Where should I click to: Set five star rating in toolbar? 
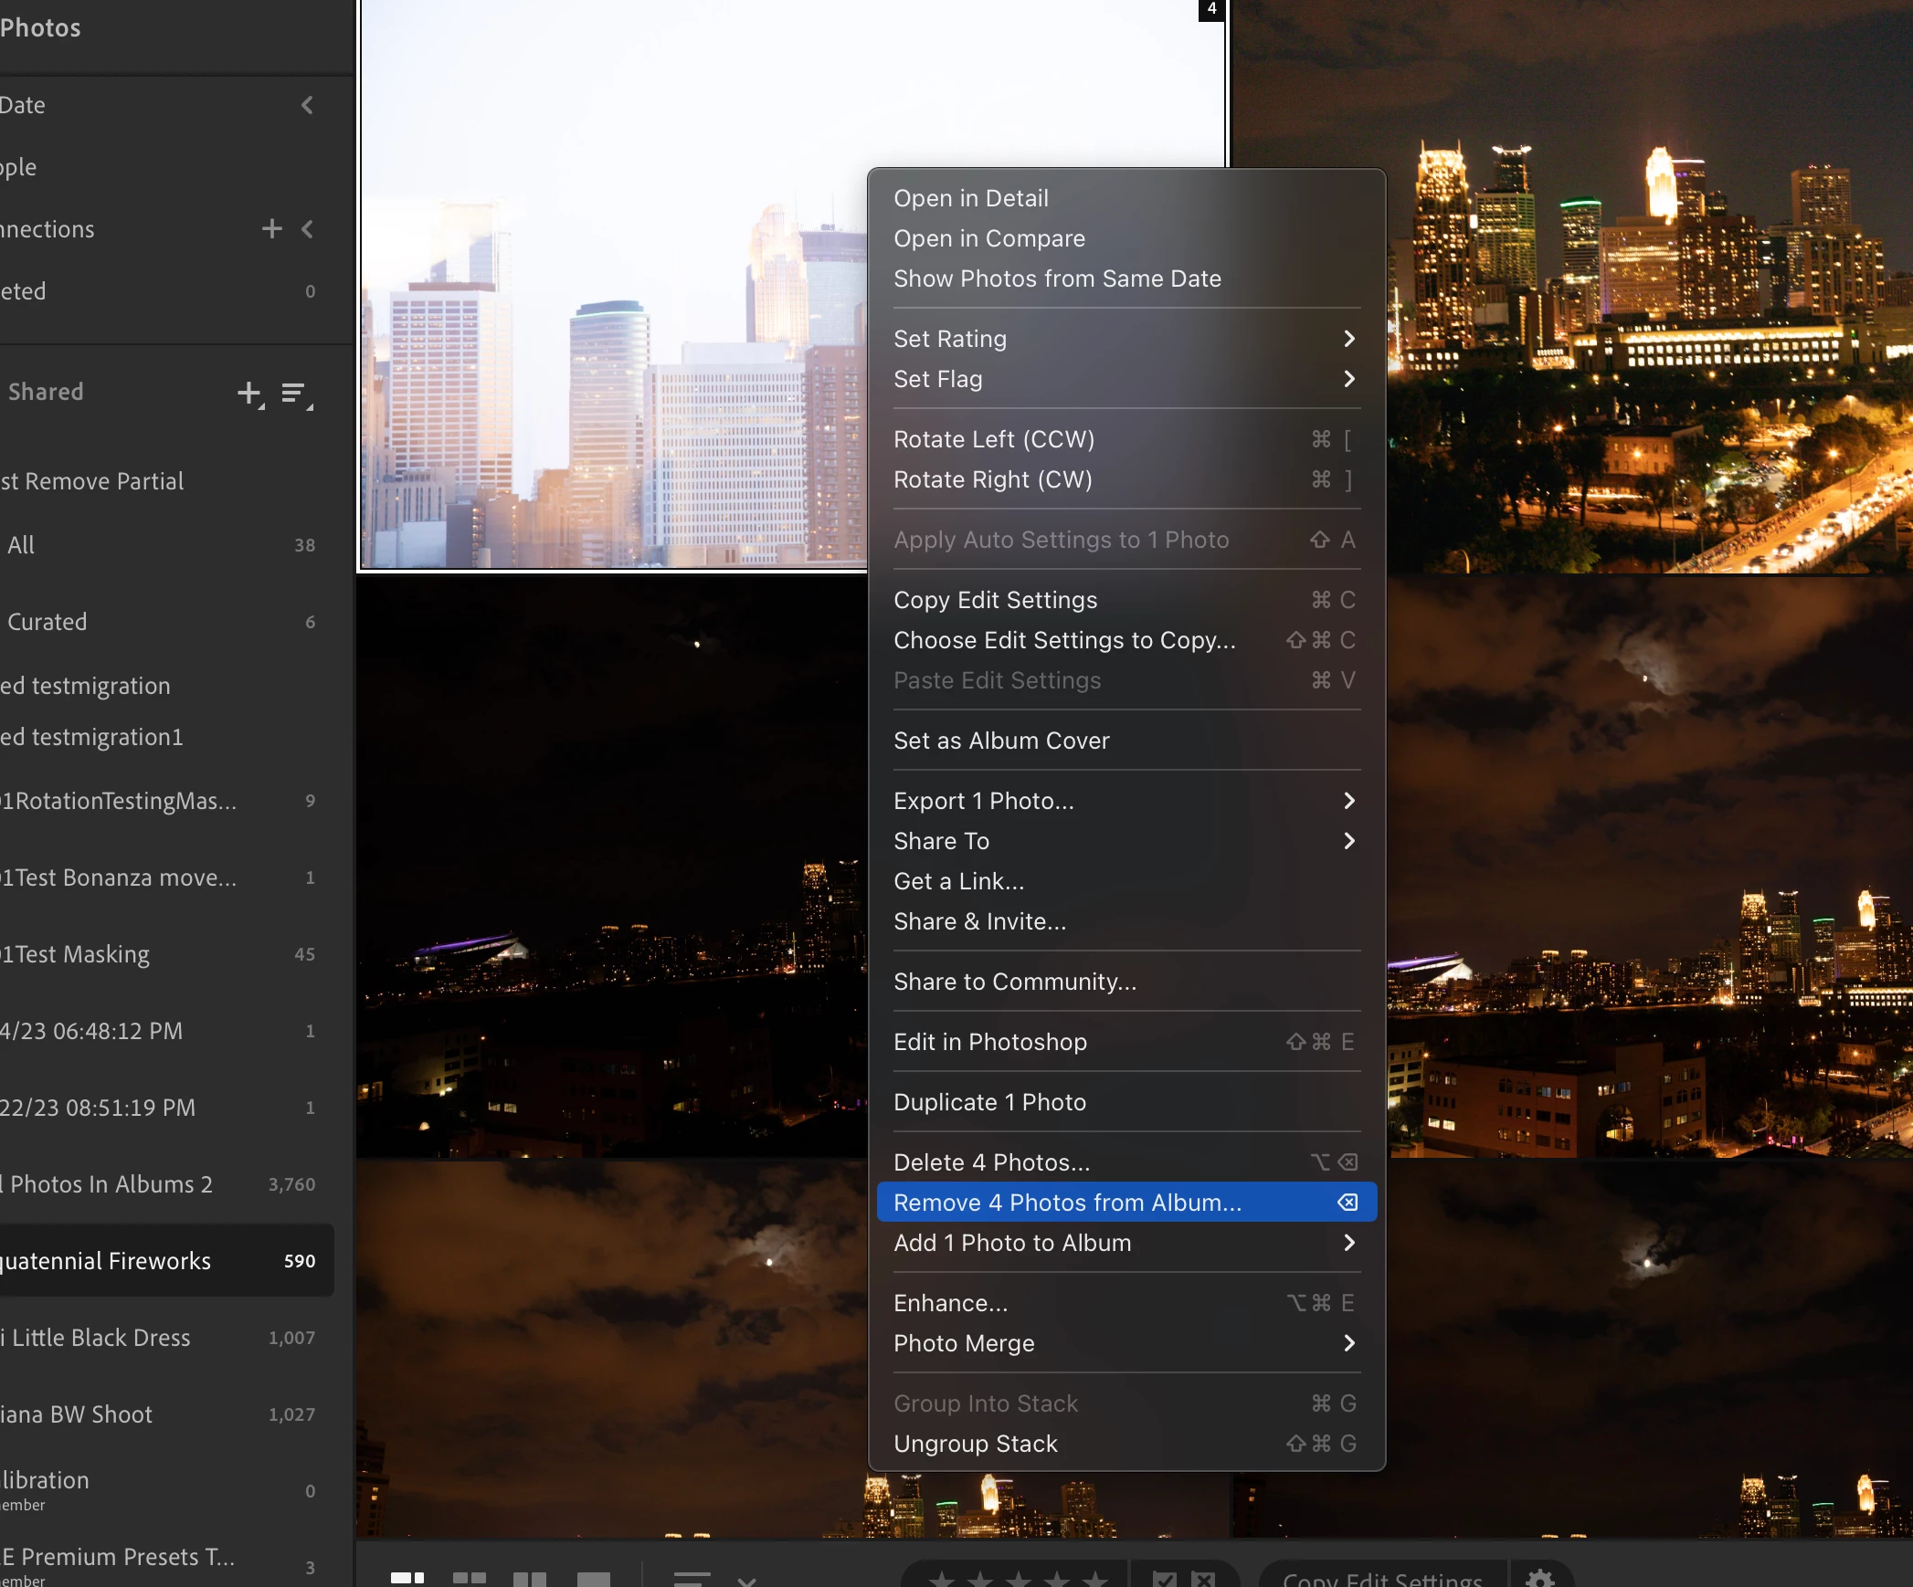[x=1095, y=1579]
